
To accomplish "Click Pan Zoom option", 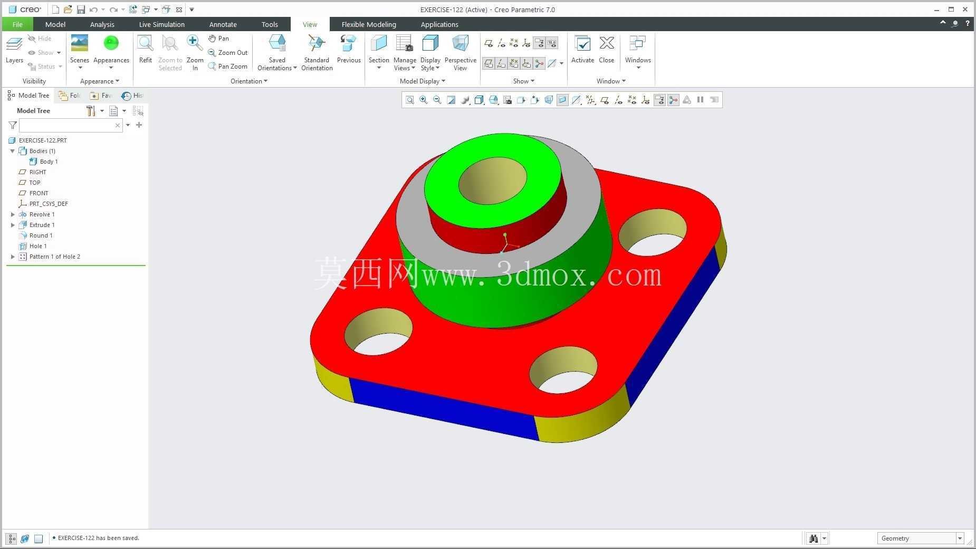I will coord(227,66).
